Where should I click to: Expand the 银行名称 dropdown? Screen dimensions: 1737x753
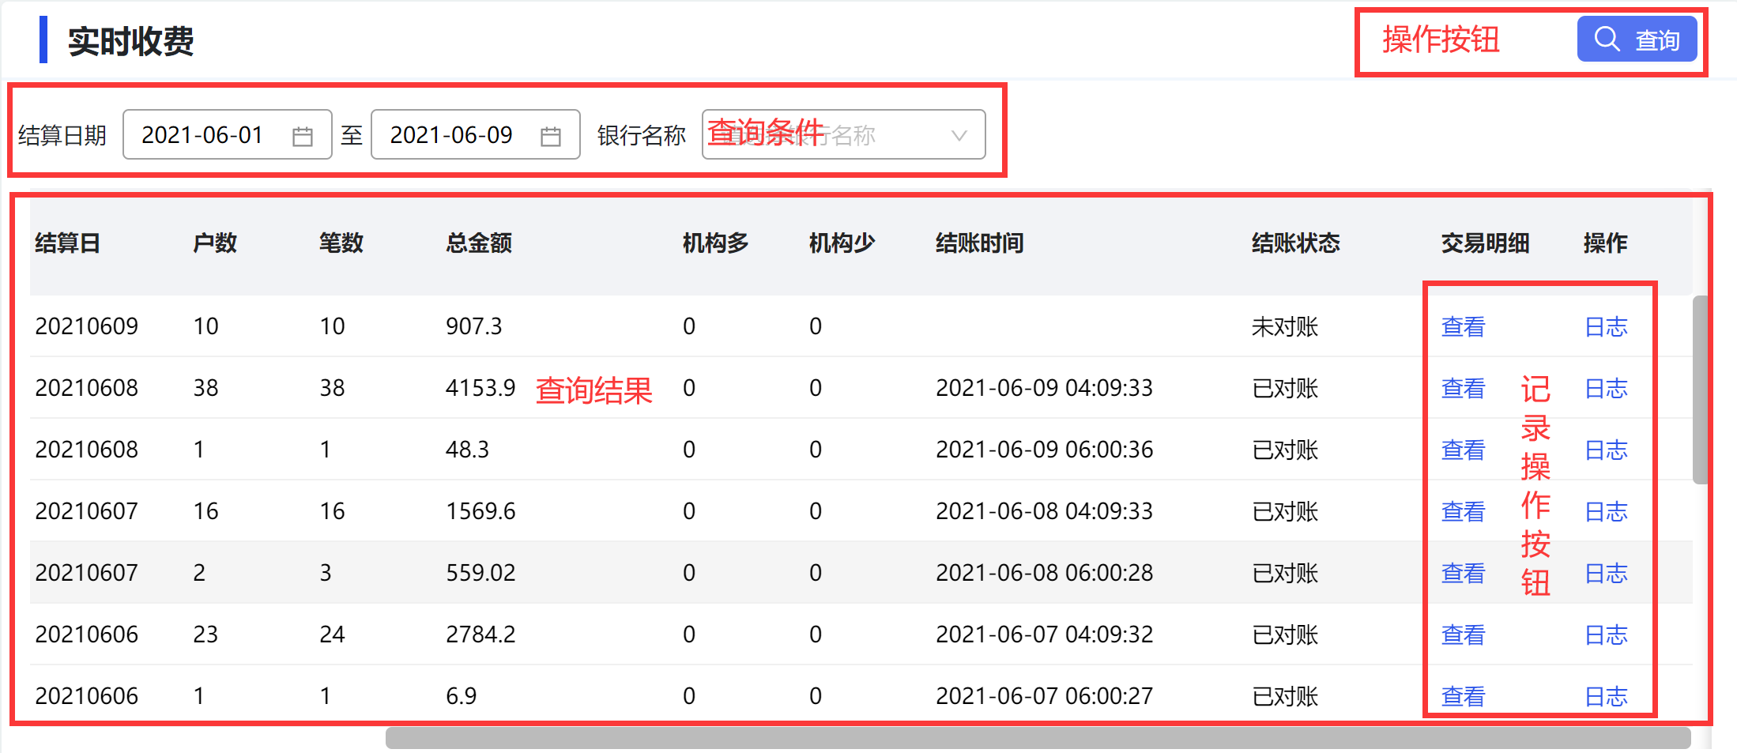(843, 134)
